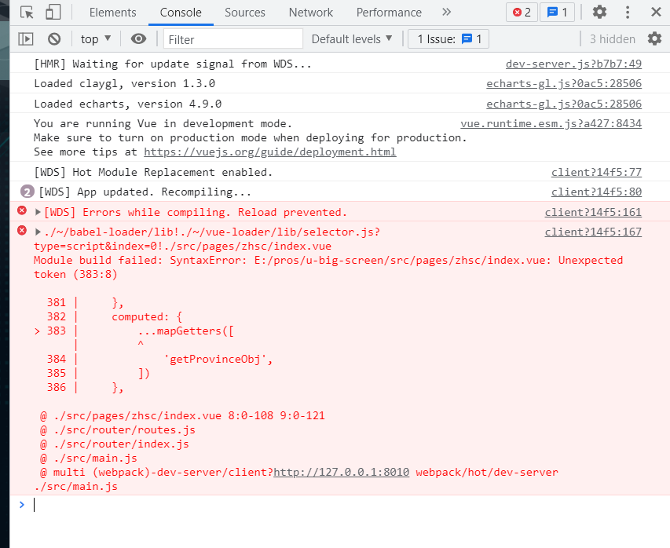Click the red error count badge
The image size is (670, 548).
pyautogui.click(x=522, y=13)
